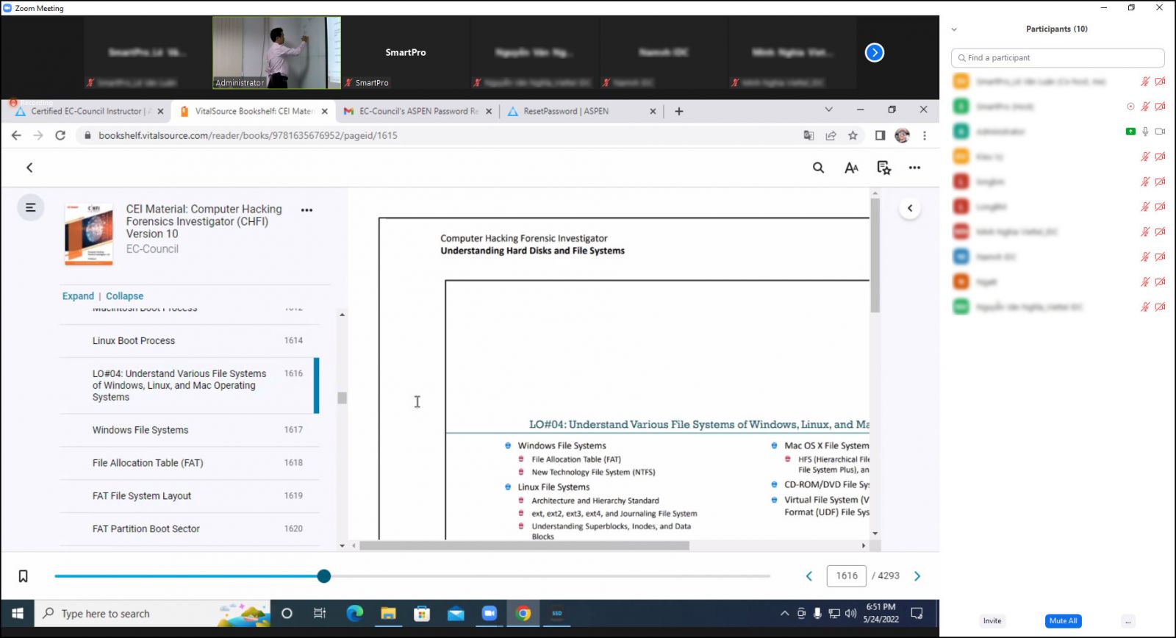
Task: Open FAT File System Layout entry
Action: pos(190,496)
